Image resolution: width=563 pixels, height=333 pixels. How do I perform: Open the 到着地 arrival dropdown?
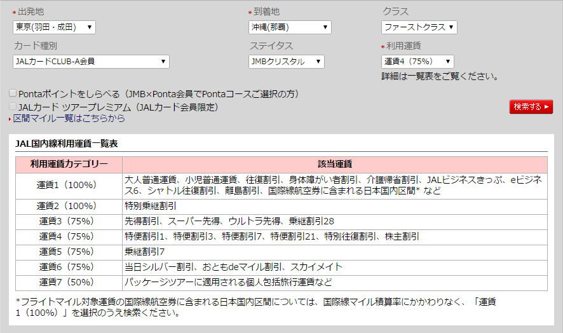tap(290, 27)
